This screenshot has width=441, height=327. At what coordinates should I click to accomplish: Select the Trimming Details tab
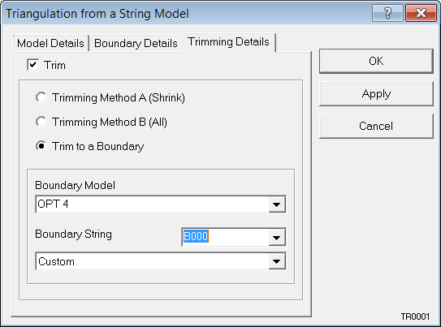tap(229, 42)
